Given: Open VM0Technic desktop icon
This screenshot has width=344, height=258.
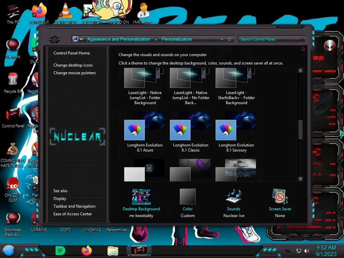Looking at the screenshot, I should click(x=144, y=13).
